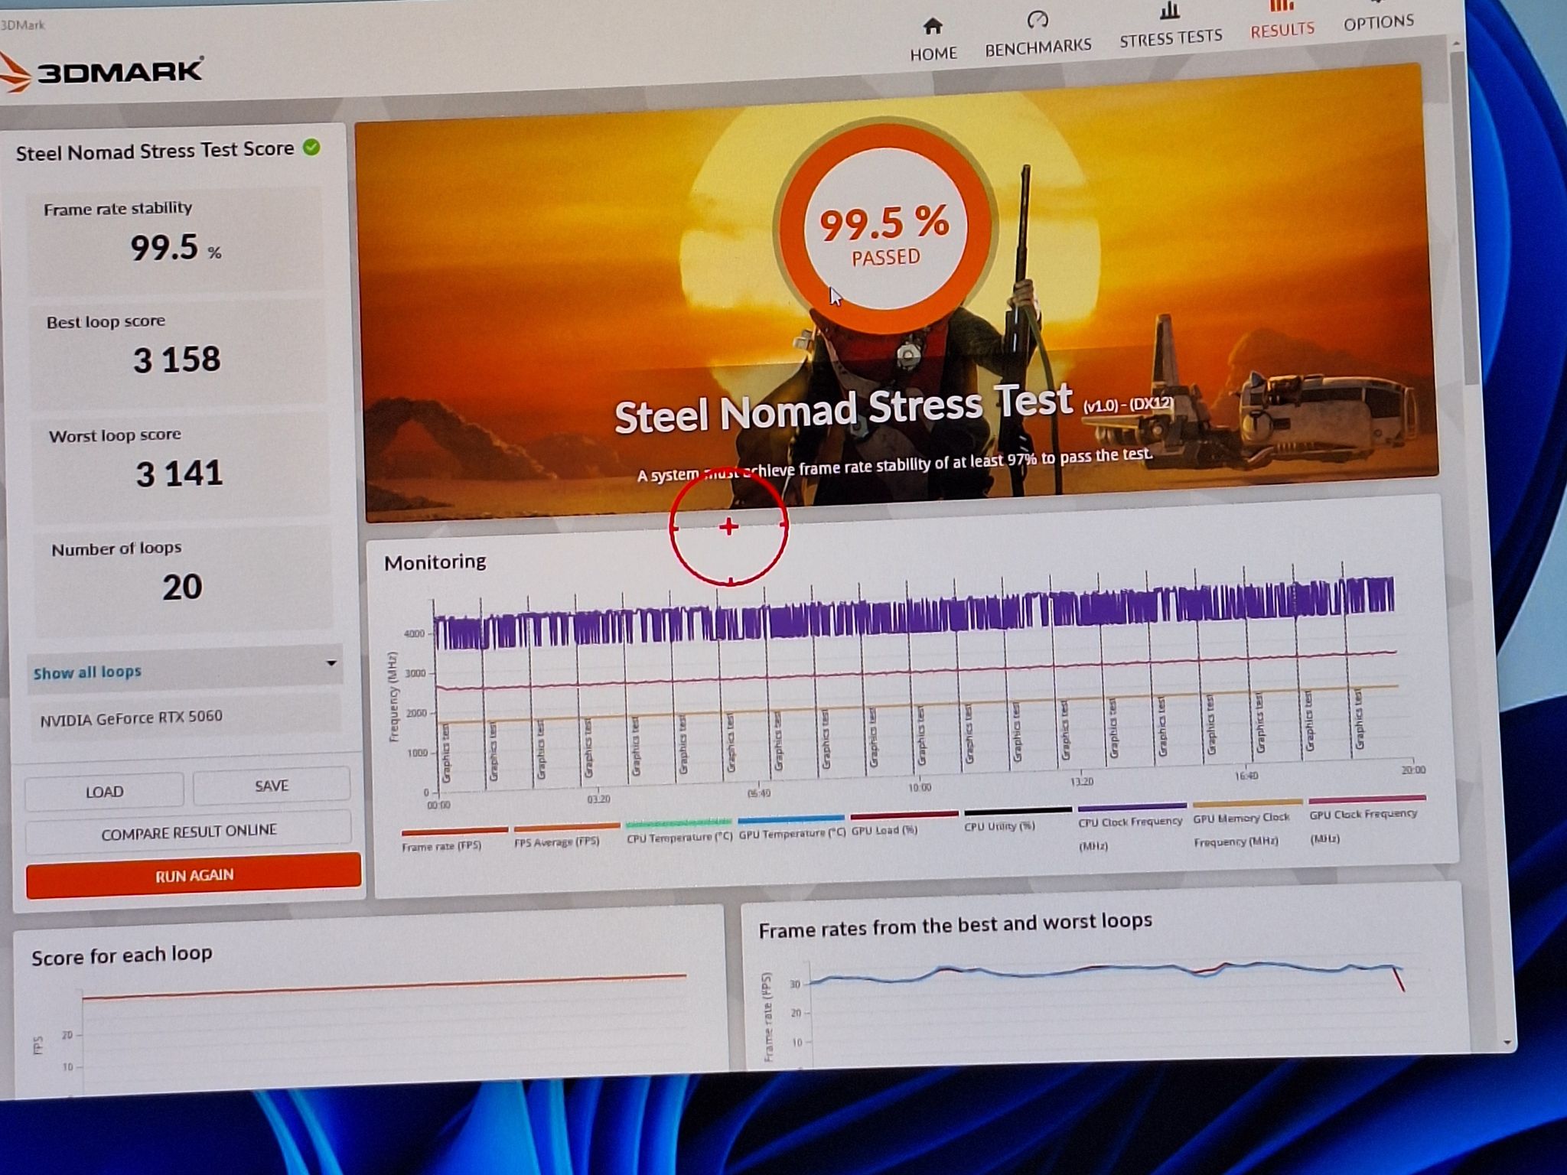
Task: Click the Steel Nomad Stress Test Score heading
Action: pyautogui.click(x=155, y=151)
